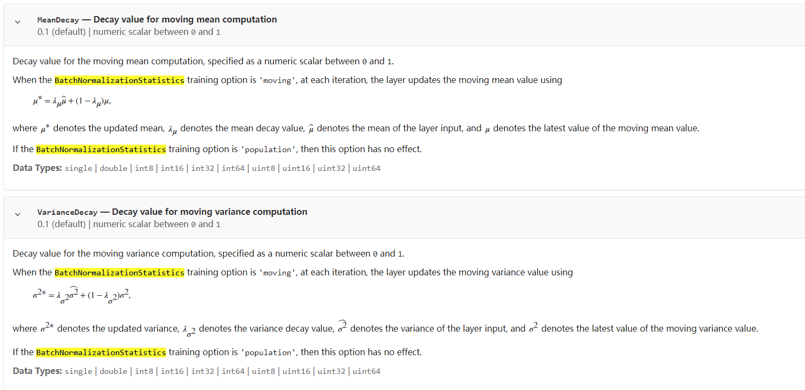
Task: Click highlighted BatchNormalizationStatistics before 'population' in VarianceDecay
Action: tap(101, 352)
